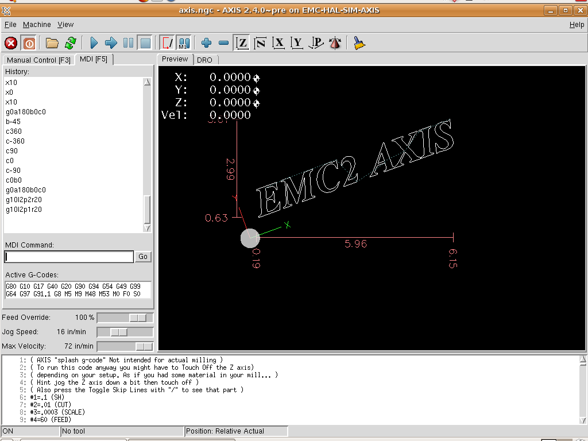The width and height of the screenshot is (588, 441).
Task: Click history scrollbar down arrow
Action: 148,228
